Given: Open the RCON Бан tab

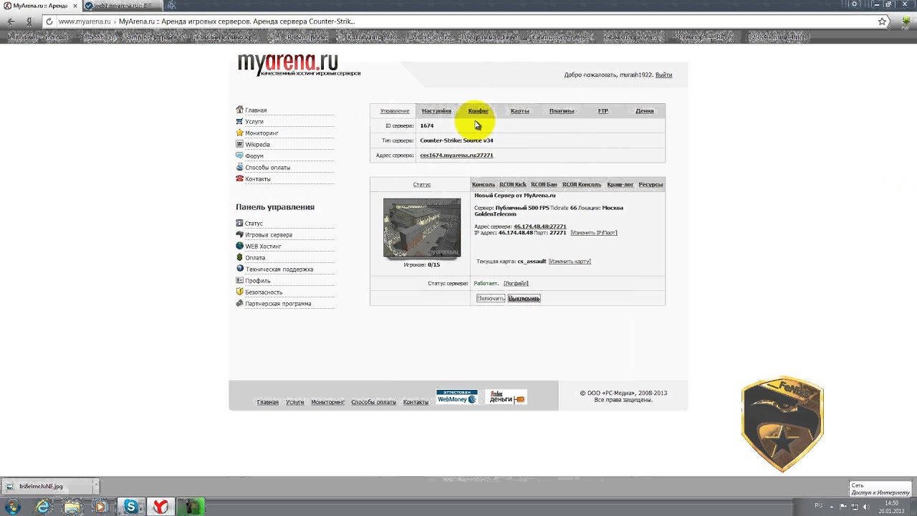Looking at the screenshot, I should coord(544,185).
